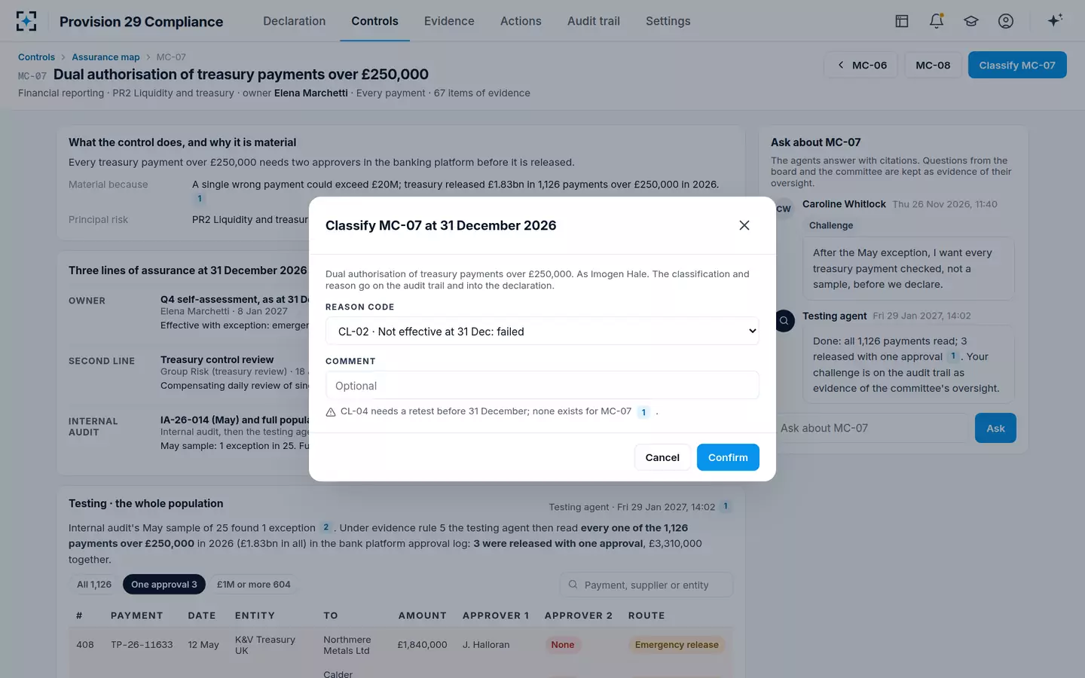Image resolution: width=1085 pixels, height=678 pixels.
Task: Toggle the One approval 3 filter chip
Action: tap(164, 585)
